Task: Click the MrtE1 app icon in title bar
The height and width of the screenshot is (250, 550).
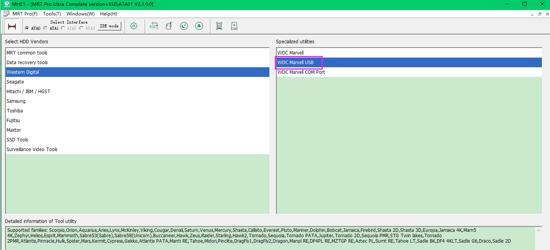Action: [7, 4]
